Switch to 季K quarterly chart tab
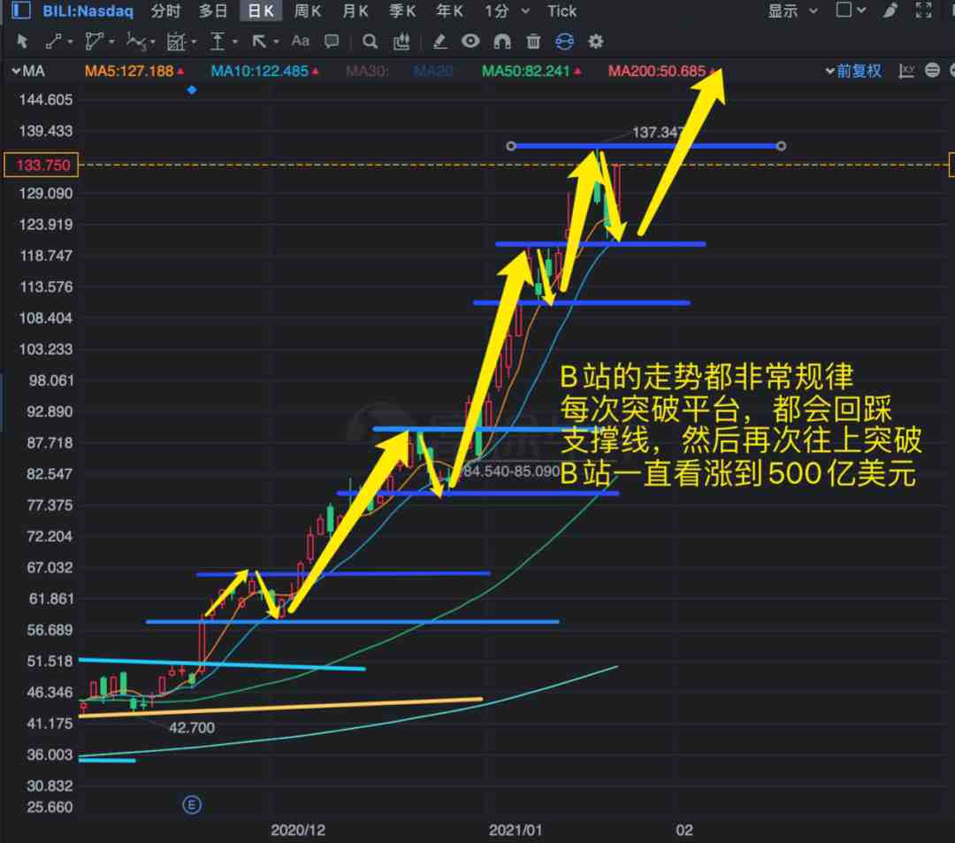955x843 pixels. 402,11
